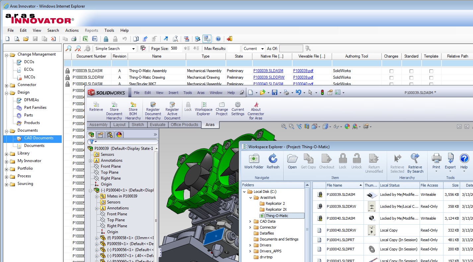Click Register Active Document icon
The width and height of the screenshot is (473, 262).
tap(172, 111)
